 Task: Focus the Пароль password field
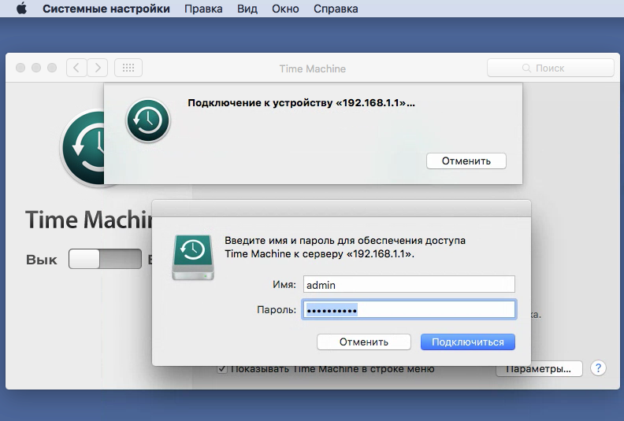408,310
